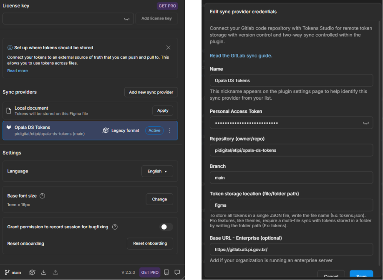Image resolution: width=383 pixels, height=280 pixels.
Task: Open the main branch selector in footer
Action: (13, 272)
